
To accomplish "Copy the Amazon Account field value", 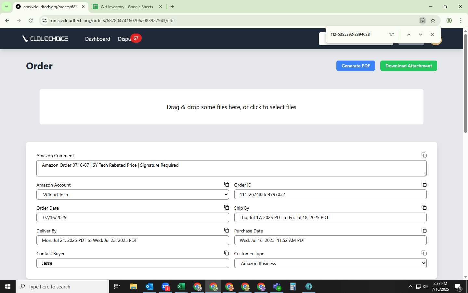I will point(227,184).
